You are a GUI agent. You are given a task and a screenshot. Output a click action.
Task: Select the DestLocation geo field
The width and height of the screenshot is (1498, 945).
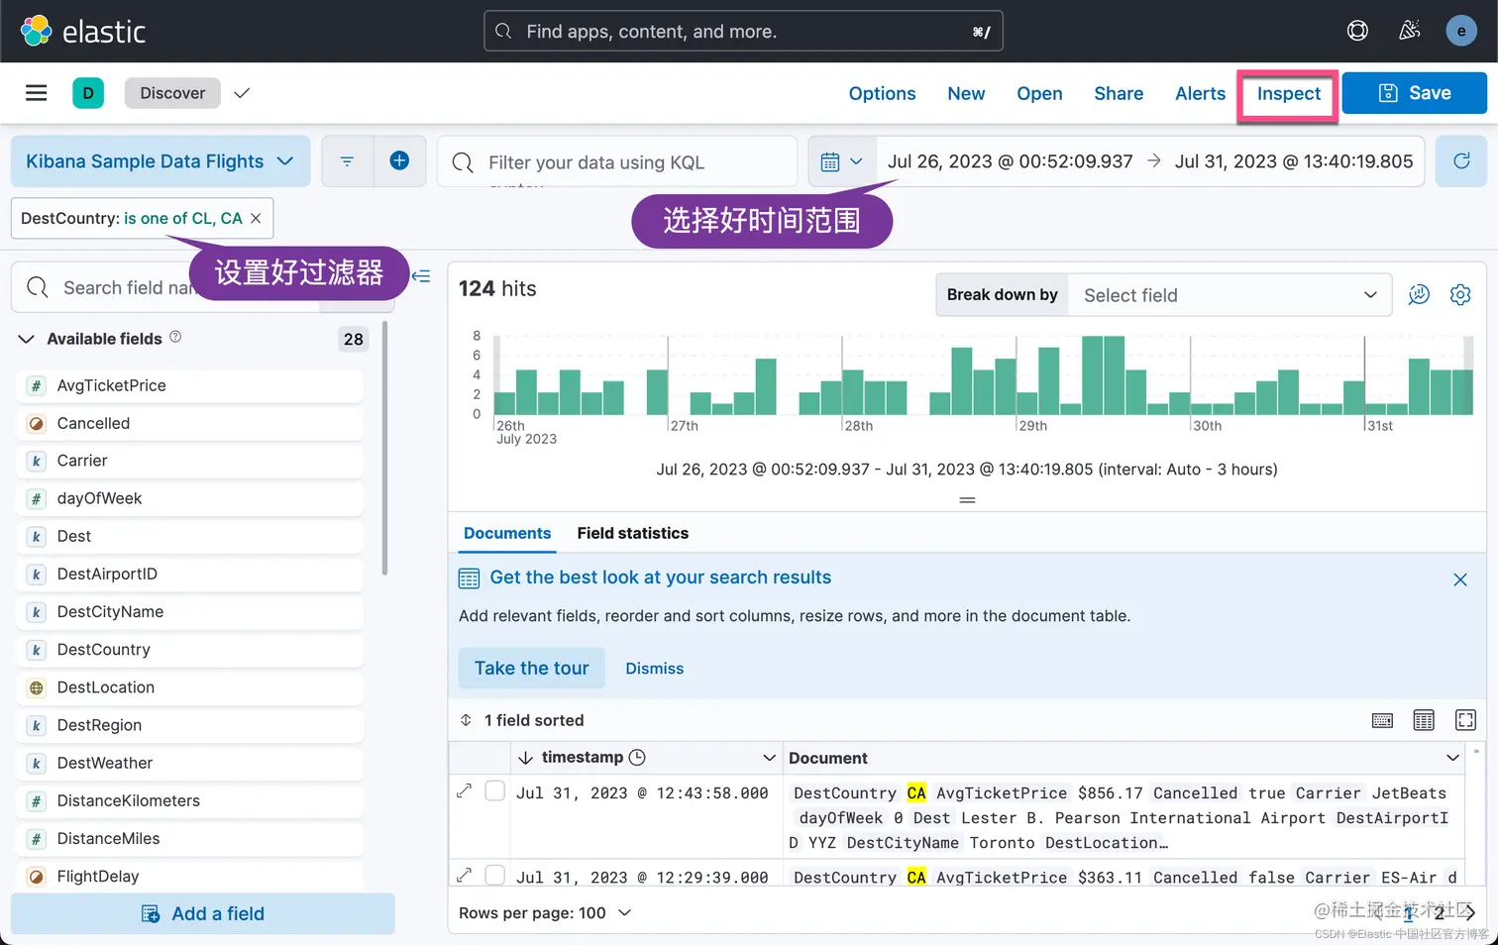(190, 687)
